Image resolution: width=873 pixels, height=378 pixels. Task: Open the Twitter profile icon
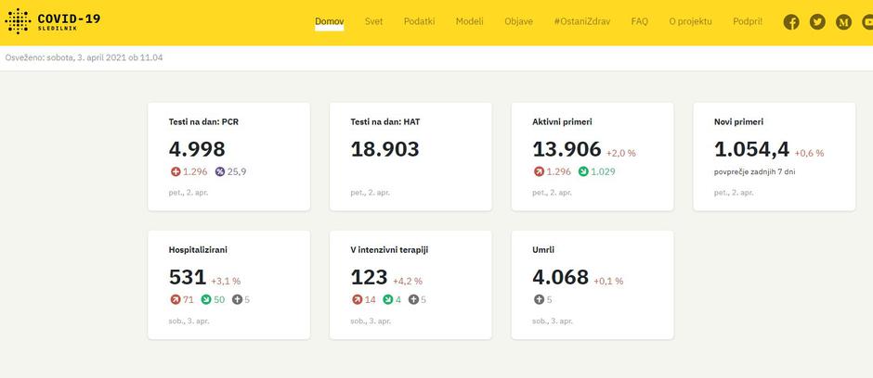(x=817, y=22)
